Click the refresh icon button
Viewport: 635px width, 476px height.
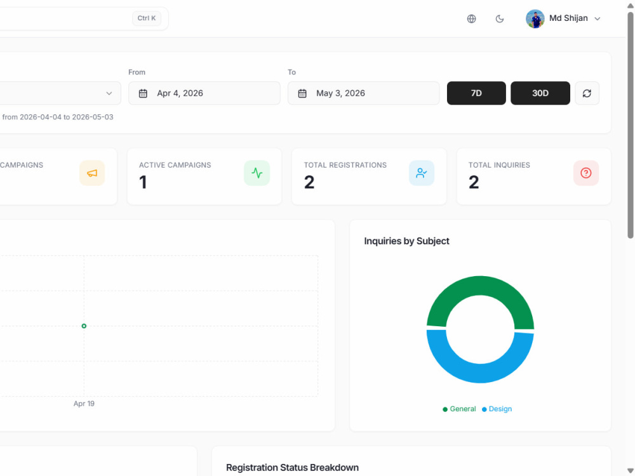click(x=587, y=93)
